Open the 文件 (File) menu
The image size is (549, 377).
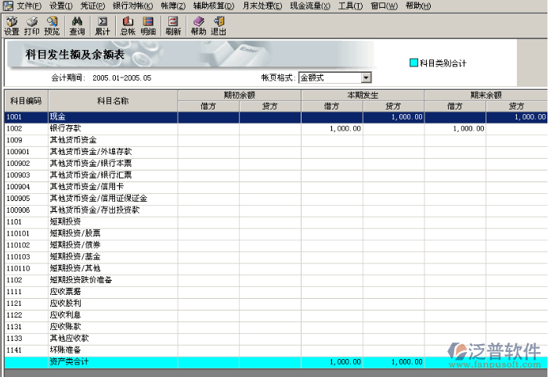point(29,5)
